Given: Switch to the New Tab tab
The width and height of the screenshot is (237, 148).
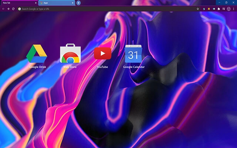Looking at the screenshot, I should (x=19, y=3).
